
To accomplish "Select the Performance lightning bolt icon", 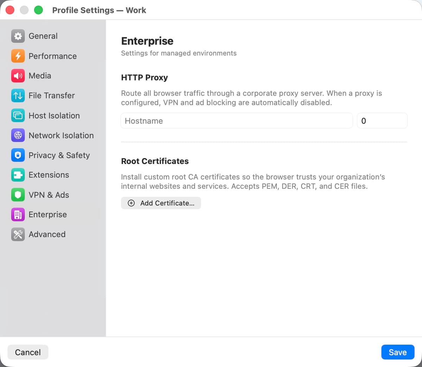I will tap(18, 56).
